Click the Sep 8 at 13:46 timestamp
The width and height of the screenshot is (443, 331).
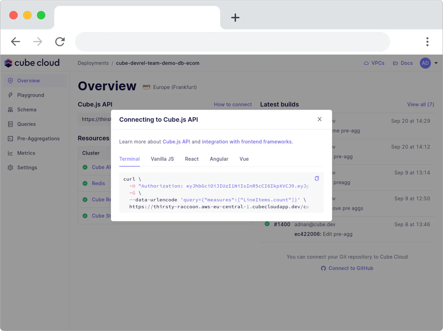pos(412,224)
